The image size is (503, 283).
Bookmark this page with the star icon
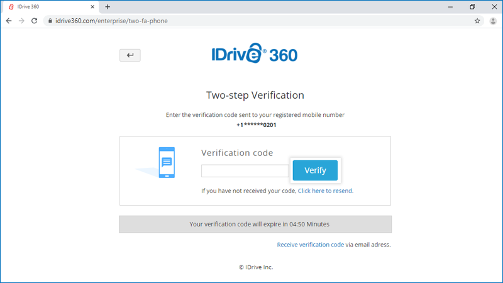[x=477, y=21]
